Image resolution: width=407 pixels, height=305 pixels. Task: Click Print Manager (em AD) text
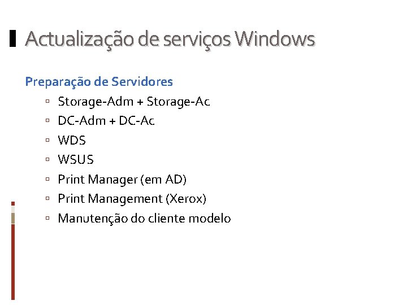pyautogui.click(x=122, y=180)
